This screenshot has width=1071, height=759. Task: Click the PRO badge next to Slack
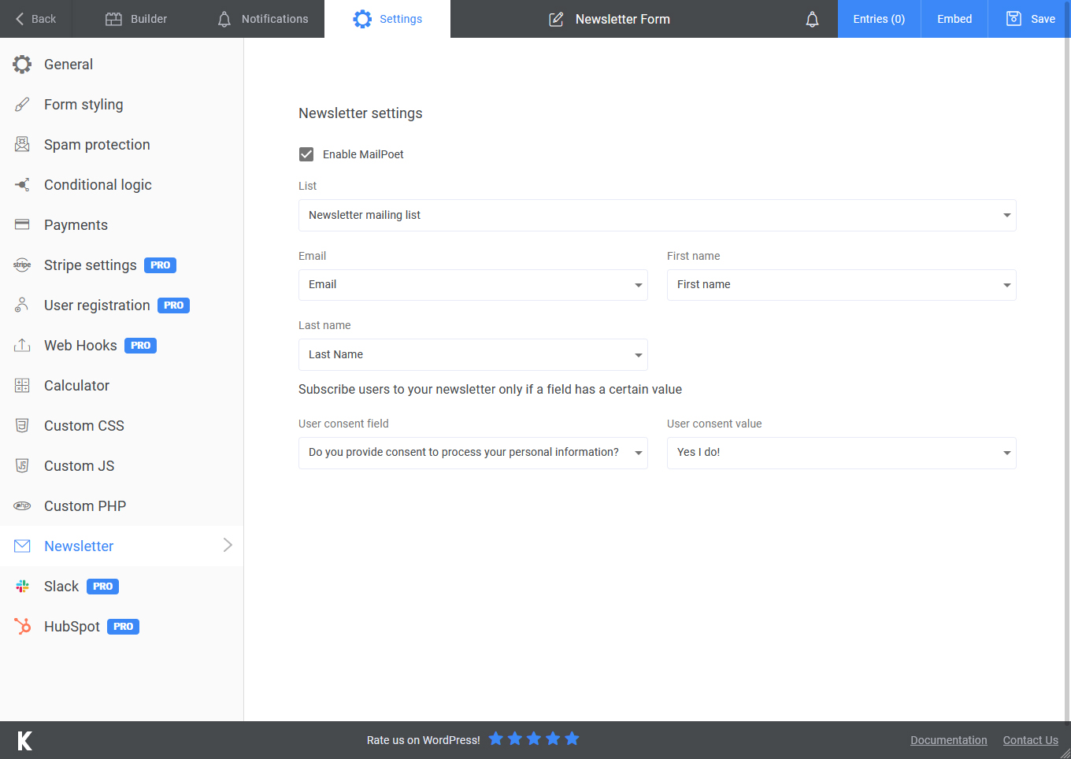point(102,587)
